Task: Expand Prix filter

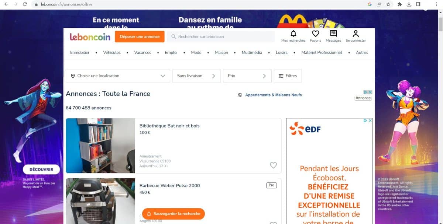Action: click(x=247, y=76)
